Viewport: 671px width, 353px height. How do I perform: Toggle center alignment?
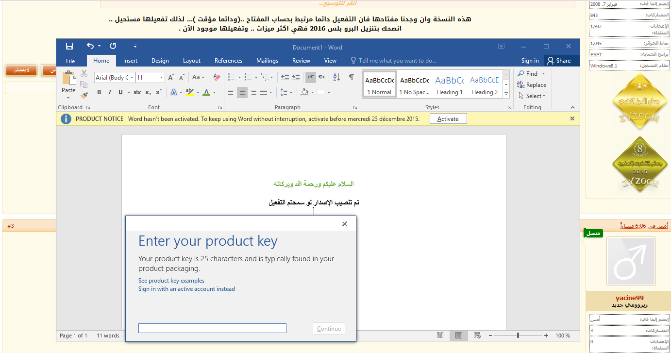pyautogui.click(x=242, y=92)
